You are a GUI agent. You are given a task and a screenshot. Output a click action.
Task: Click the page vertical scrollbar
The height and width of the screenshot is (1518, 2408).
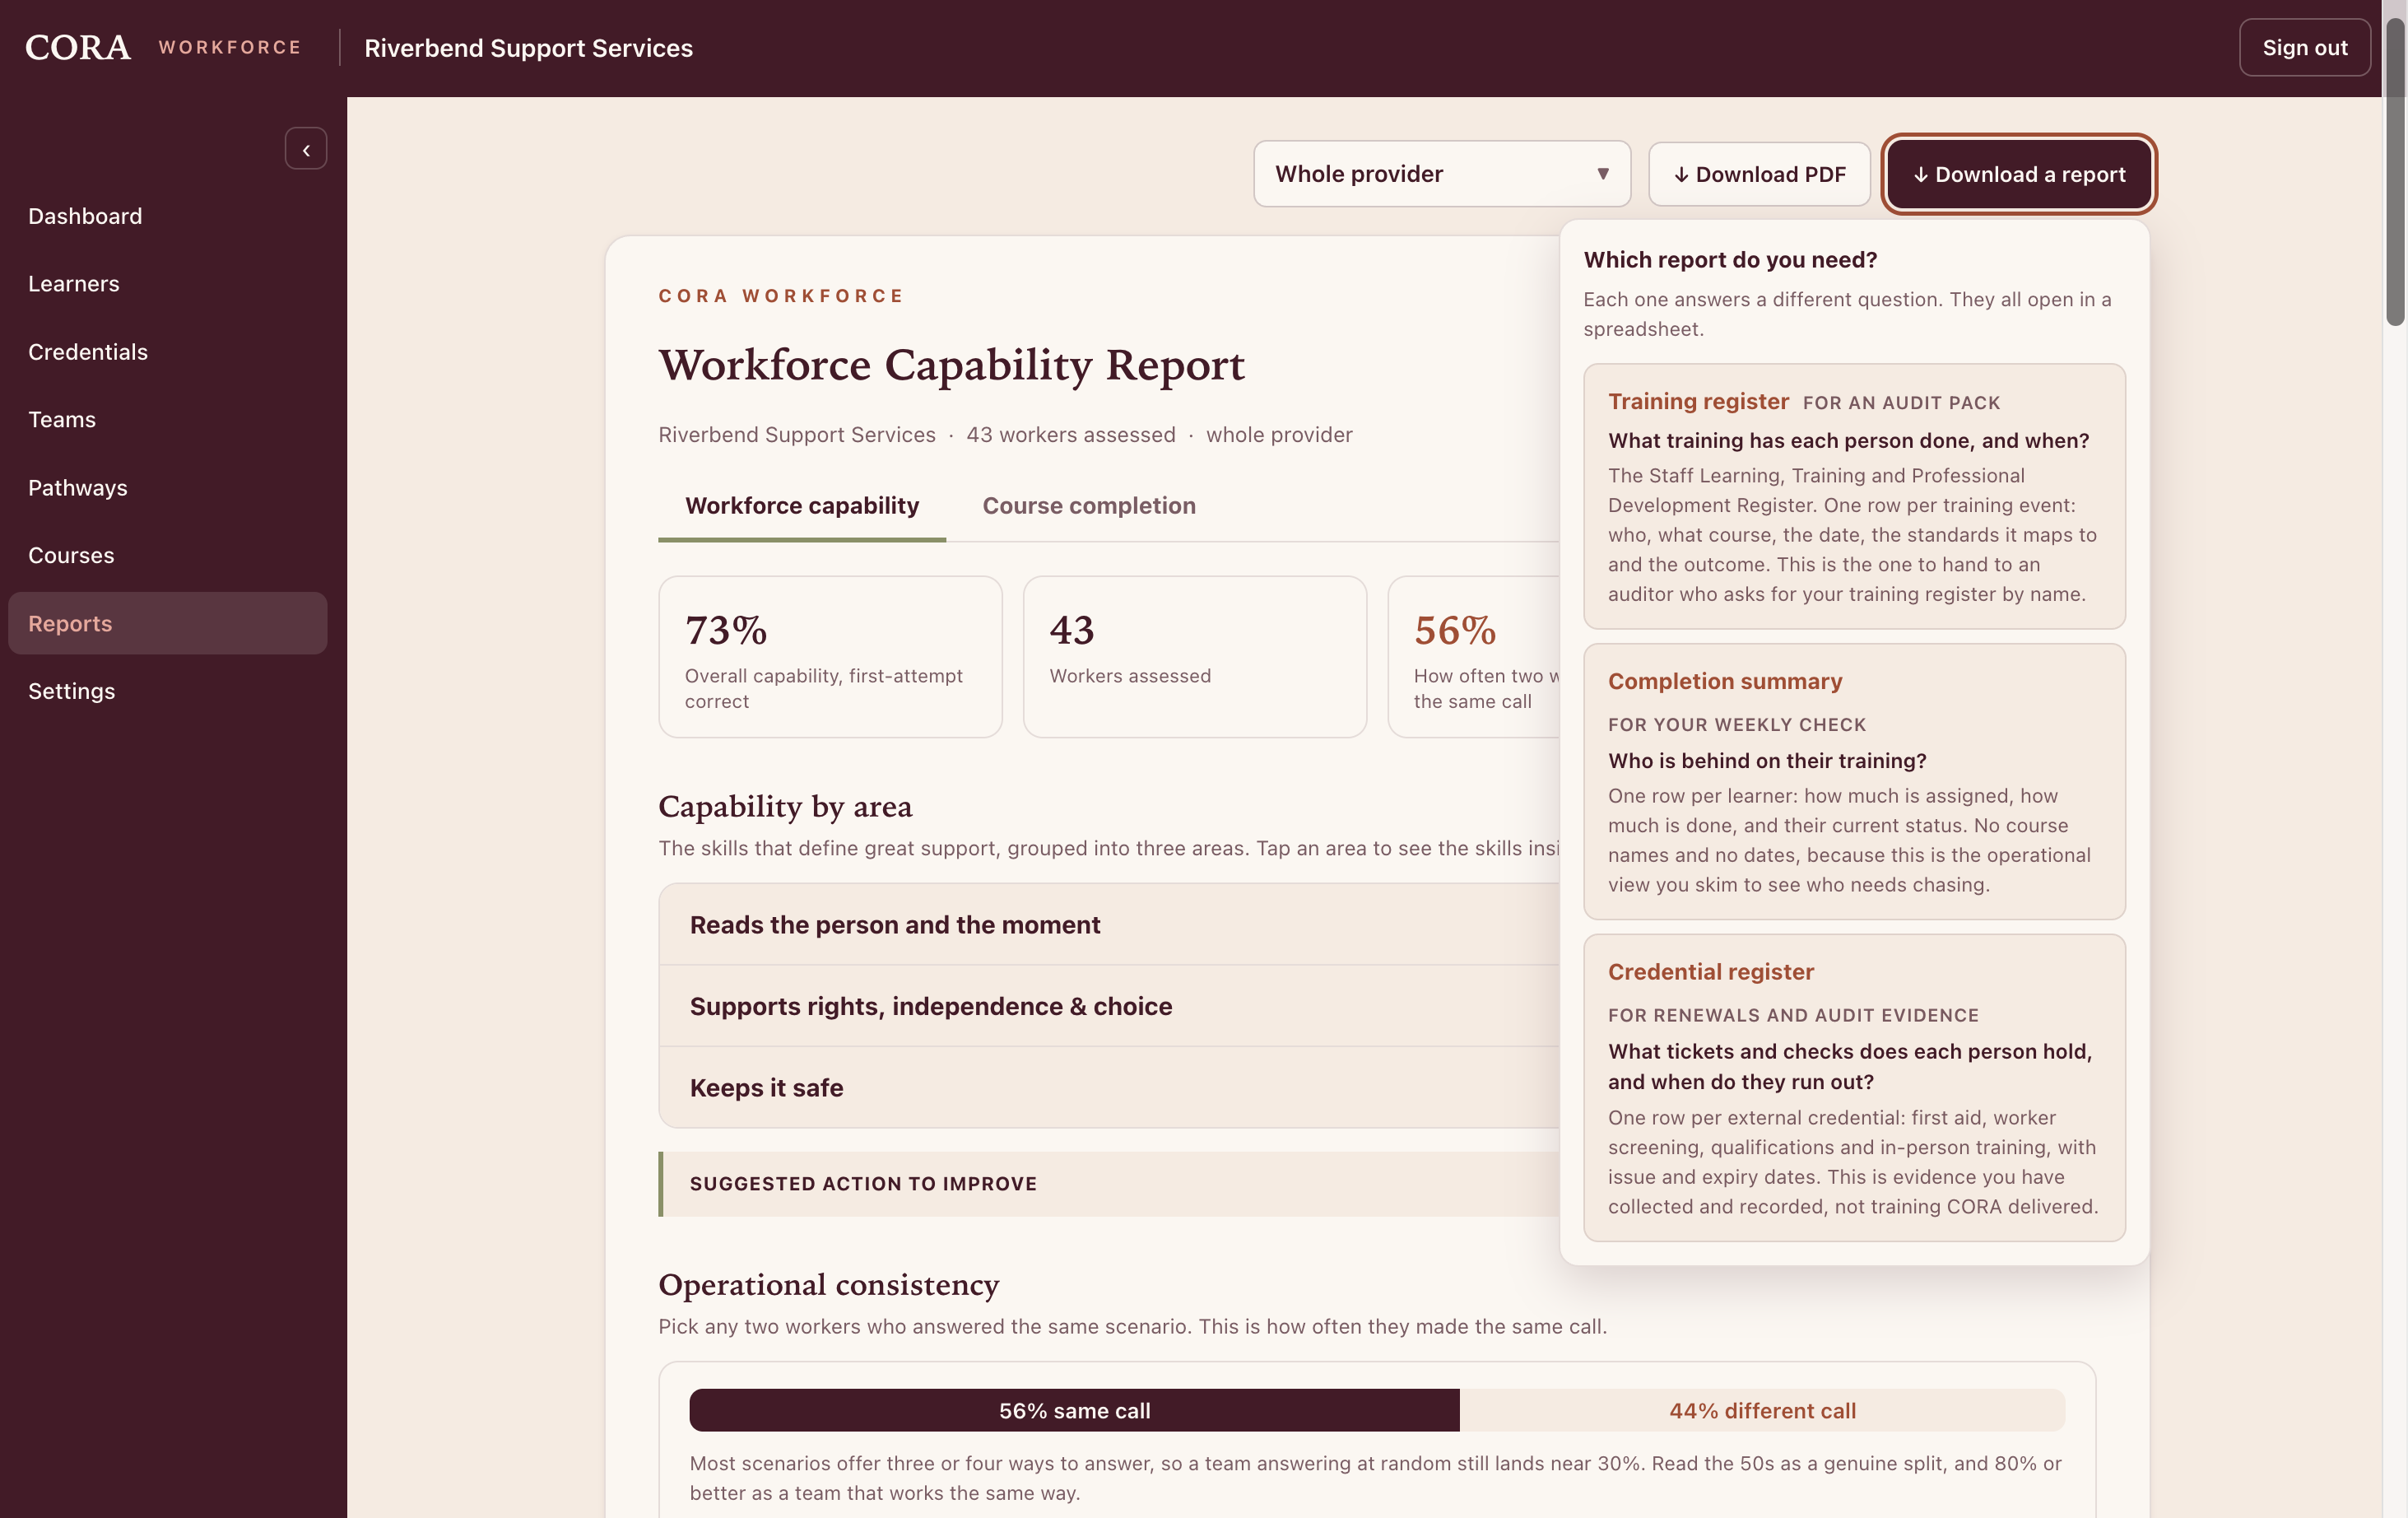click(2394, 170)
